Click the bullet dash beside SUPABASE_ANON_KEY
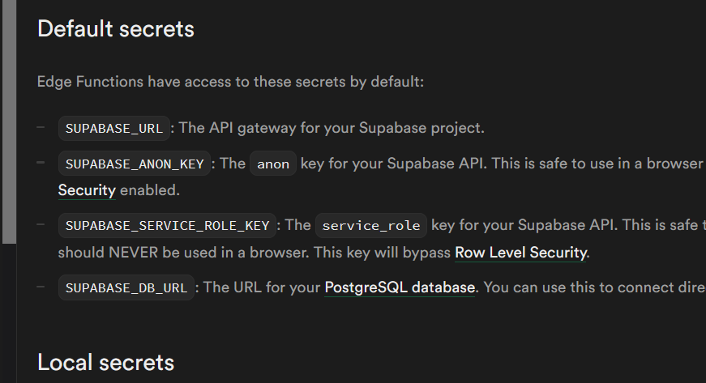This screenshot has height=383, width=706. pyautogui.click(x=41, y=163)
